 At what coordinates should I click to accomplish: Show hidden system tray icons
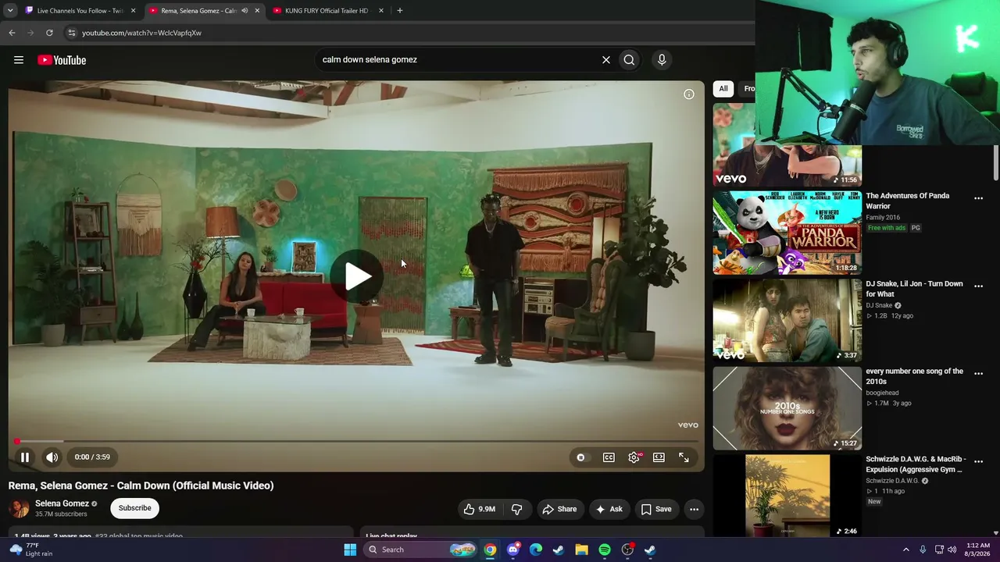click(906, 550)
